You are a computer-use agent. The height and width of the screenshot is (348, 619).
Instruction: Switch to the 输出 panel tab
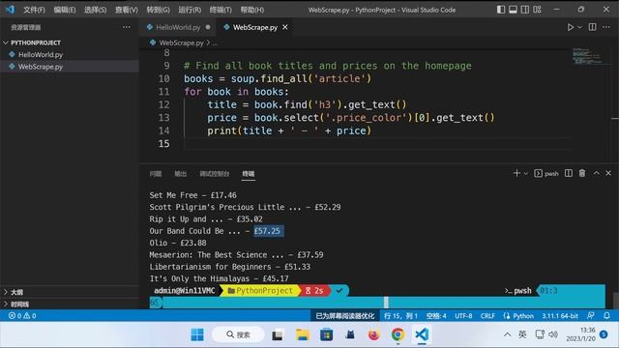click(x=181, y=174)
